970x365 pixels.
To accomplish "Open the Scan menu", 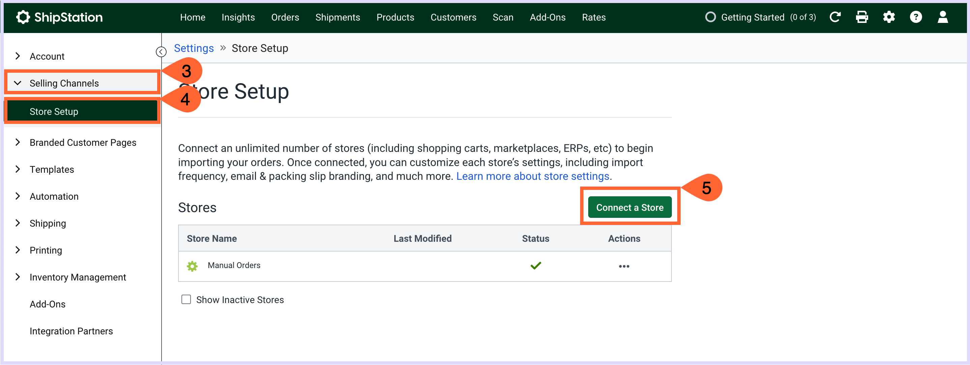I will tap(503, 17).
